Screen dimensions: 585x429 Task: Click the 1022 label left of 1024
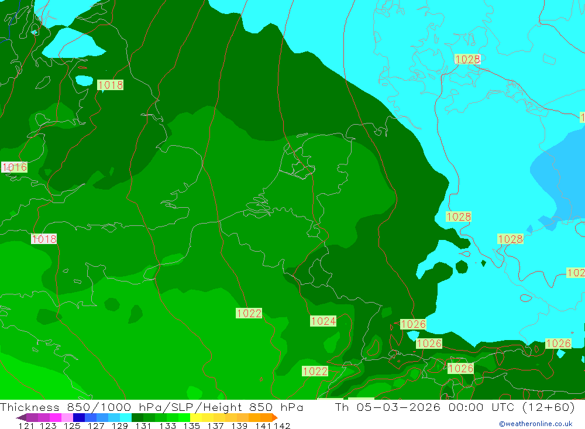[249, 313]
